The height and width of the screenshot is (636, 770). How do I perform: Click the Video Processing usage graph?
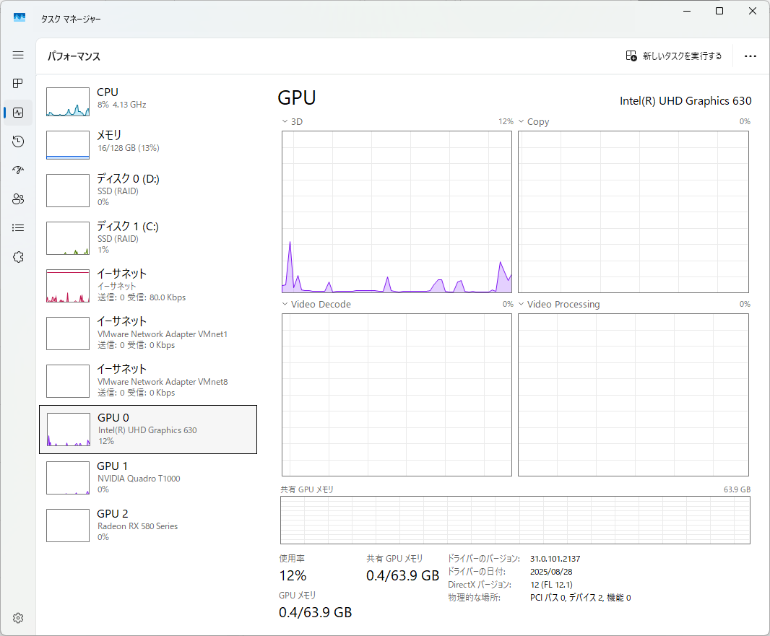click(x=633, y=395)
